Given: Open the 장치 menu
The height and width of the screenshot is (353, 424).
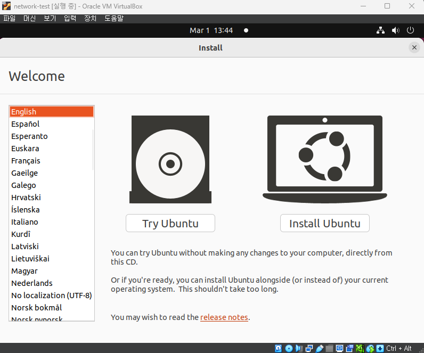Looking at the screenshot, I should tap(91, 19).
